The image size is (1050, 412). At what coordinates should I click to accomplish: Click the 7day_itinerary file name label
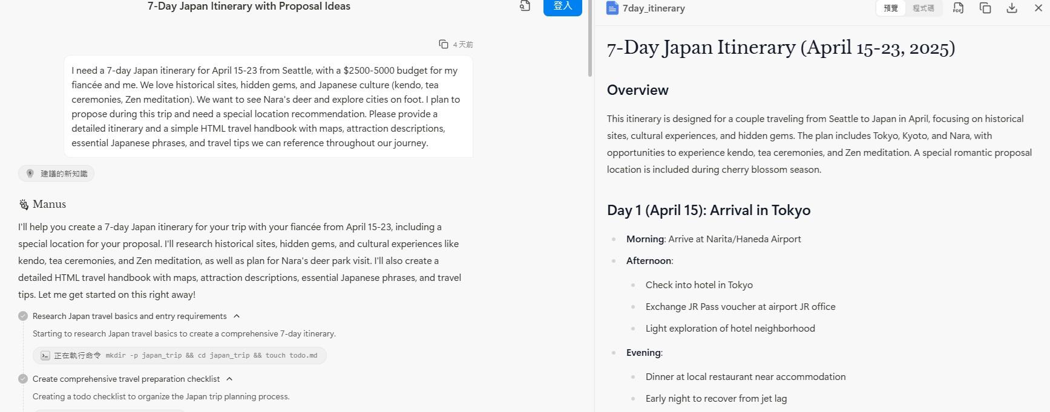[x=654, y=8]
